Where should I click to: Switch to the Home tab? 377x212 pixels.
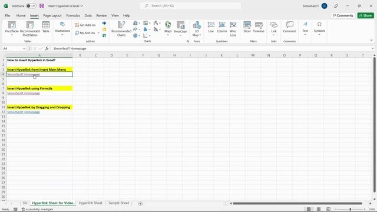[x=21, y=15]
